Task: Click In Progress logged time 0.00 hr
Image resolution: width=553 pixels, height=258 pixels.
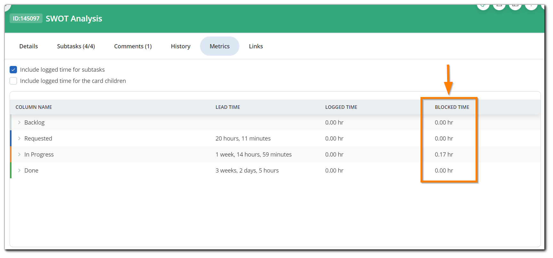Action: pos(334,154)
